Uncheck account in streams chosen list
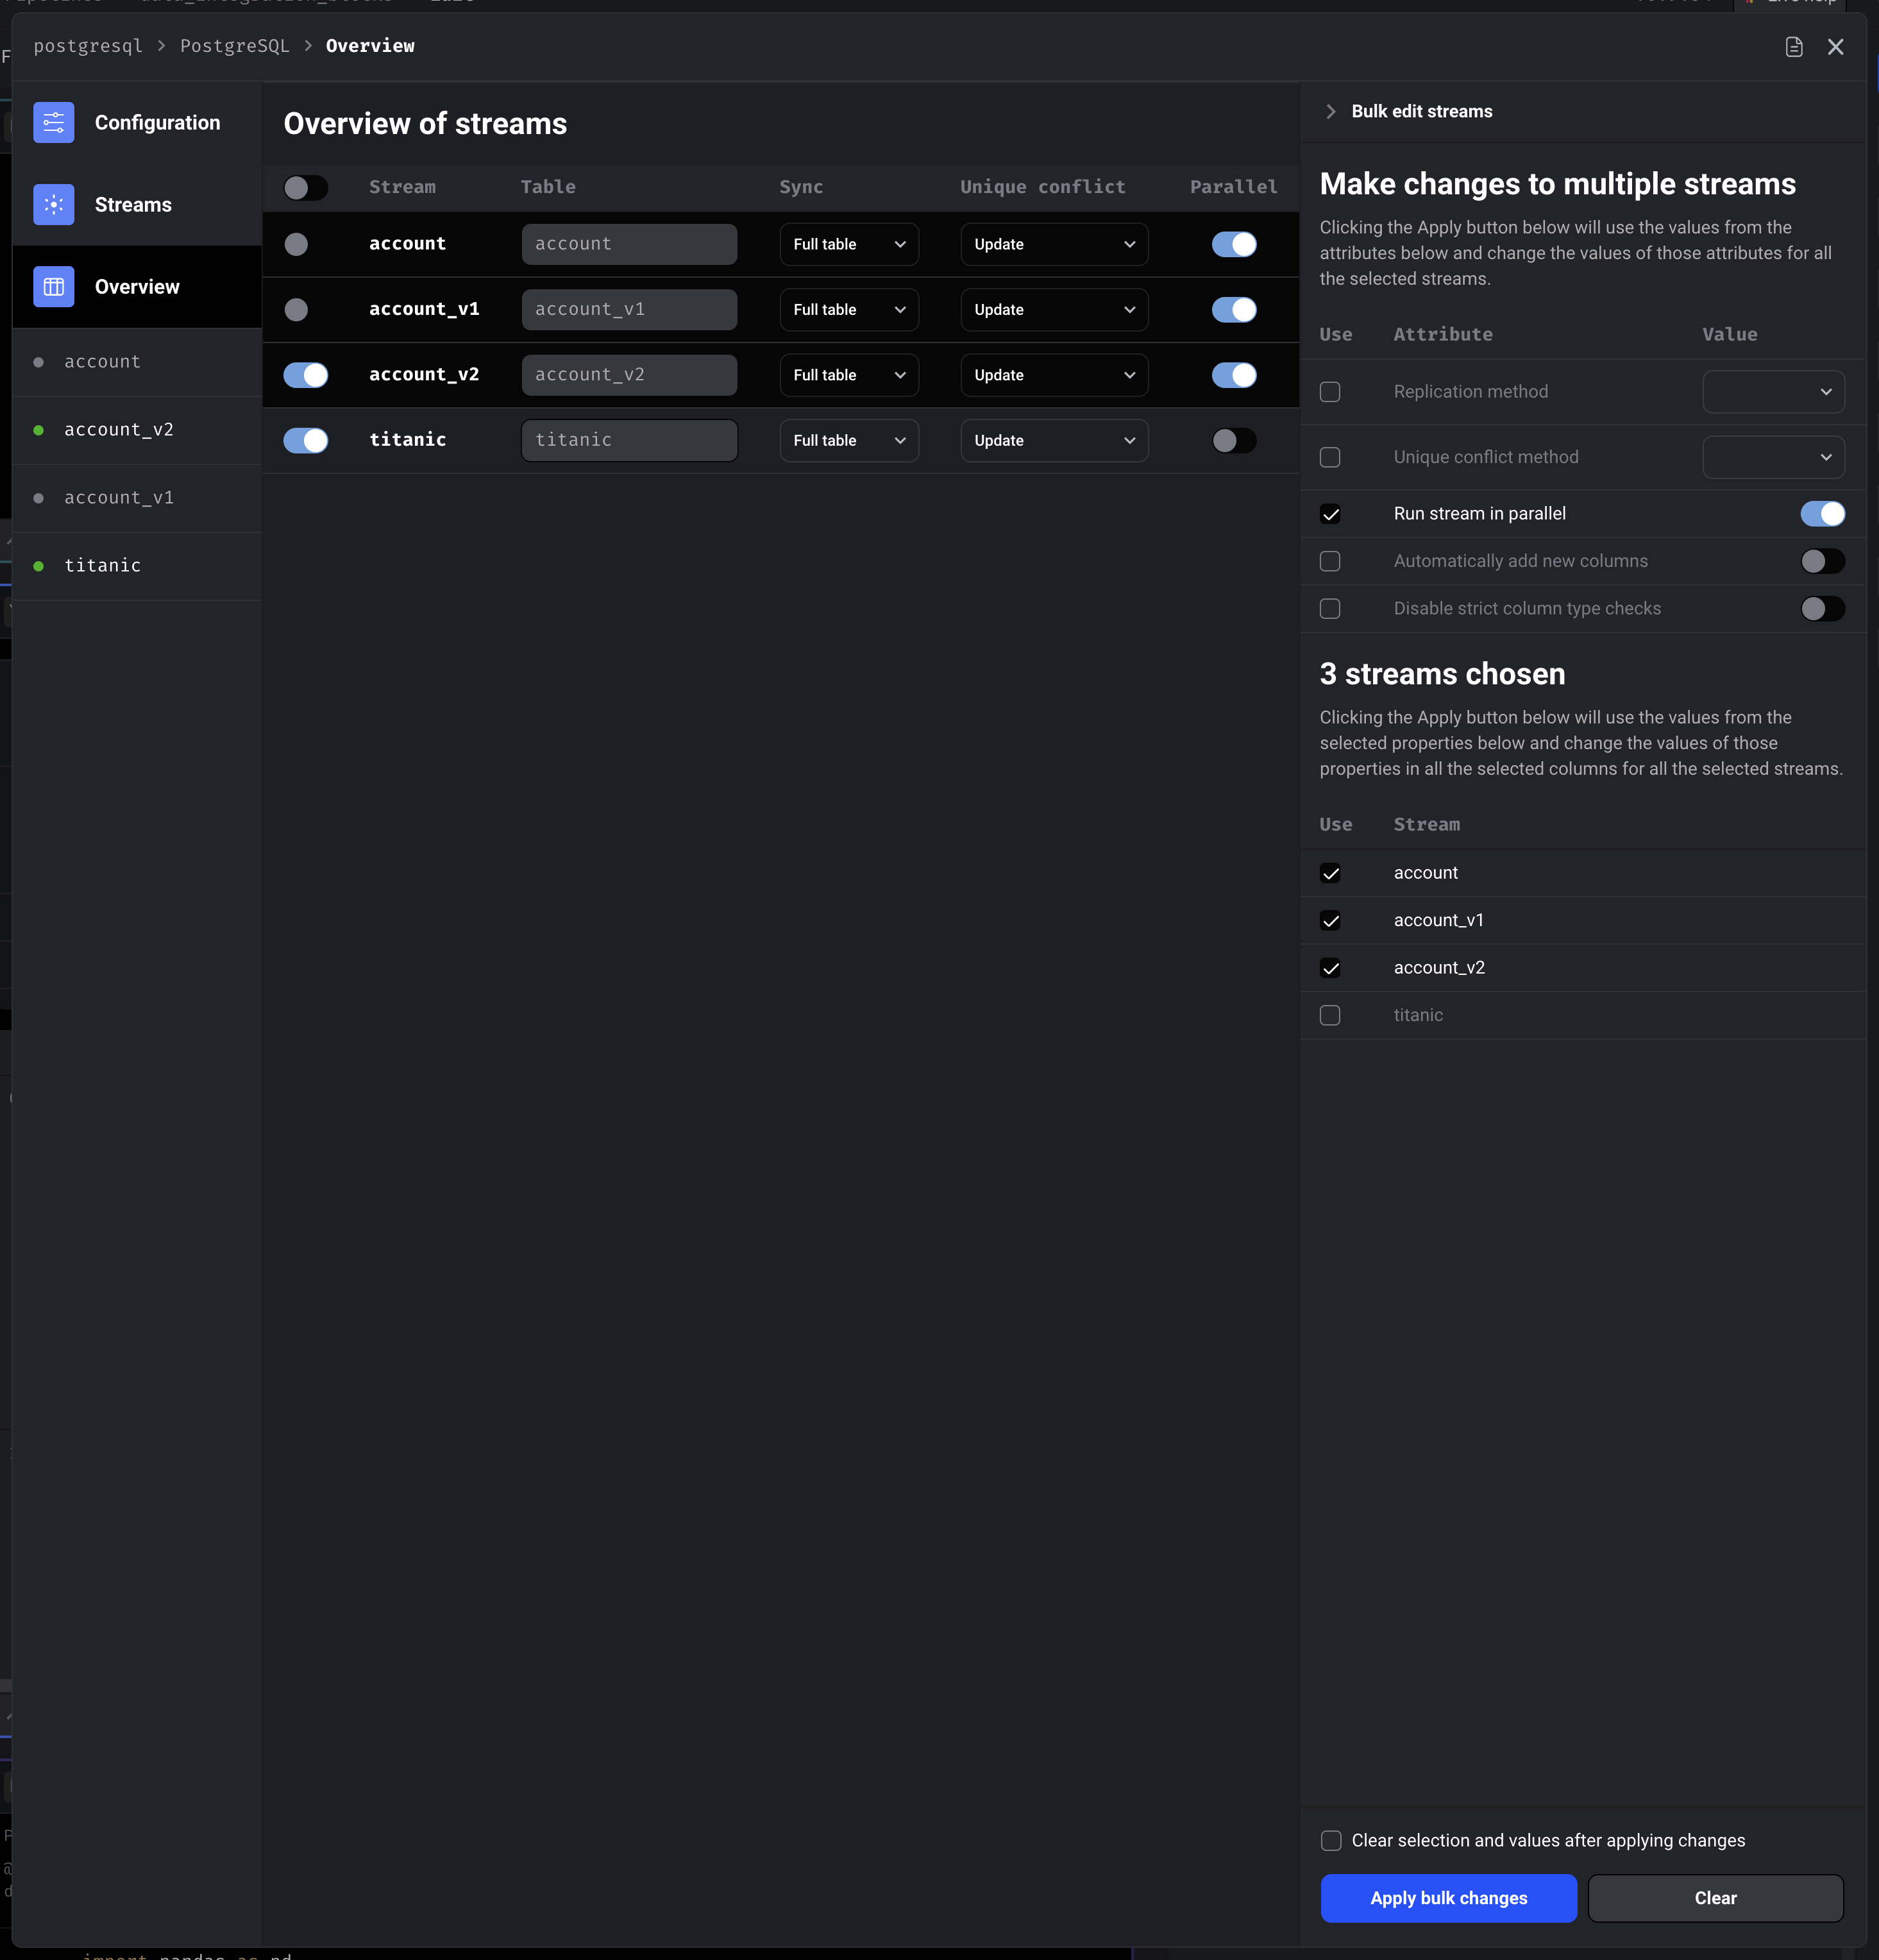Screen dimensions: 1879x1960 coord(1330,873)
